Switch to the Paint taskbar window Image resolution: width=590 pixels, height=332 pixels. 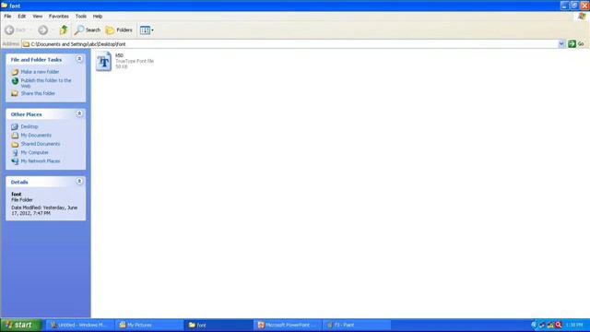(x=357, y=325)
